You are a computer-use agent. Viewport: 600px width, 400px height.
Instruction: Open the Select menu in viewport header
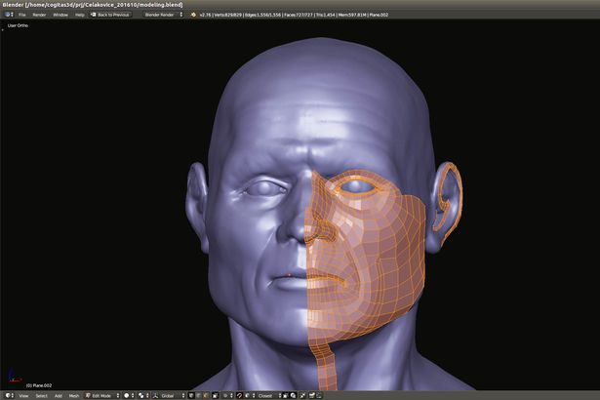coord(42,395)
